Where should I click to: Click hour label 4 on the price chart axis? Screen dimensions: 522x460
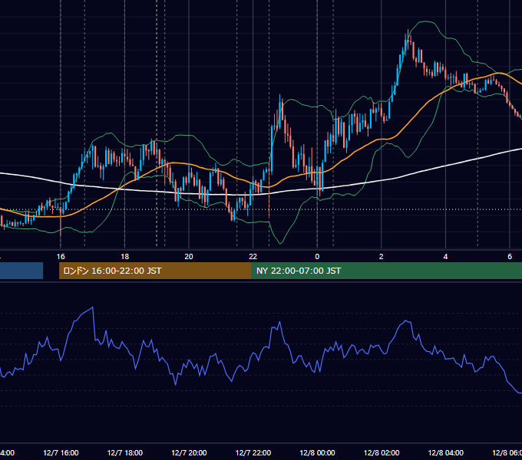click(x=445, y=257)
